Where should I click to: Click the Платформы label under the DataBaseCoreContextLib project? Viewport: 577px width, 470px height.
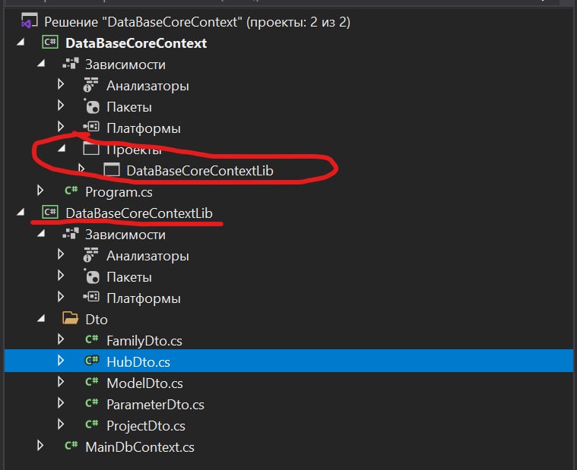pos(144,298)
